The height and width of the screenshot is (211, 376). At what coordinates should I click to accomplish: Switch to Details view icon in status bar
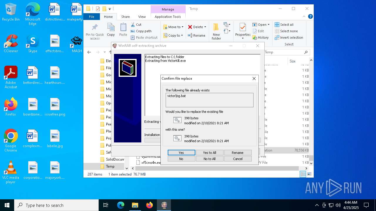point(303,174)
